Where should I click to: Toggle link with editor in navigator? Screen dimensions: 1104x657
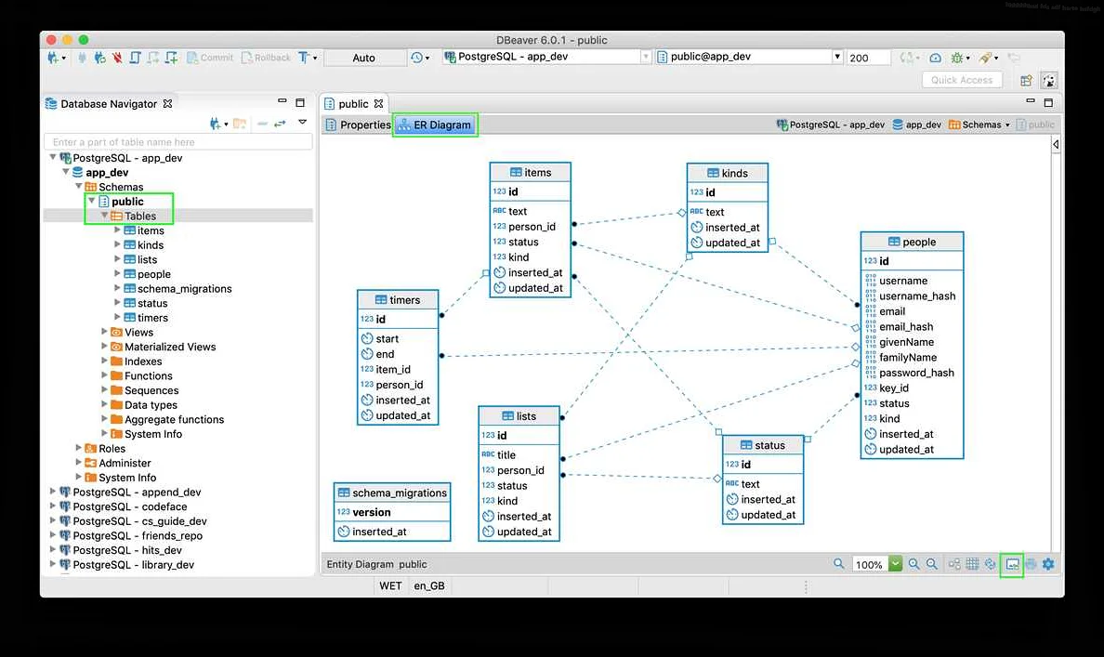pos(279,124)
